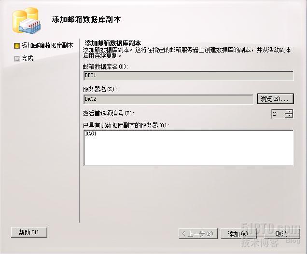Decrease activation preference number with down arrow
The height and width of the screenshot is (254, 307).
tap(289, 116)
